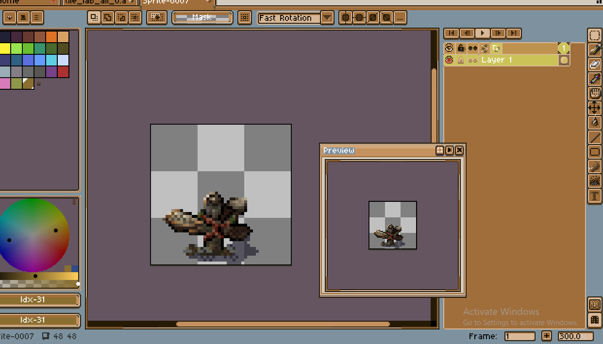Open the Fast Rotation algorithm dropdown
This screenshot has height=344, width=603.
[327, 18]
